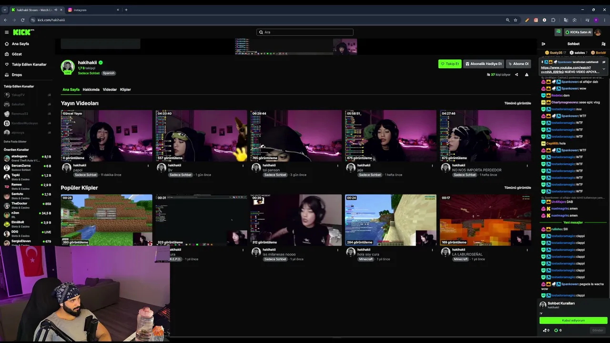Click Abonelik Hediye Et button

484,64
